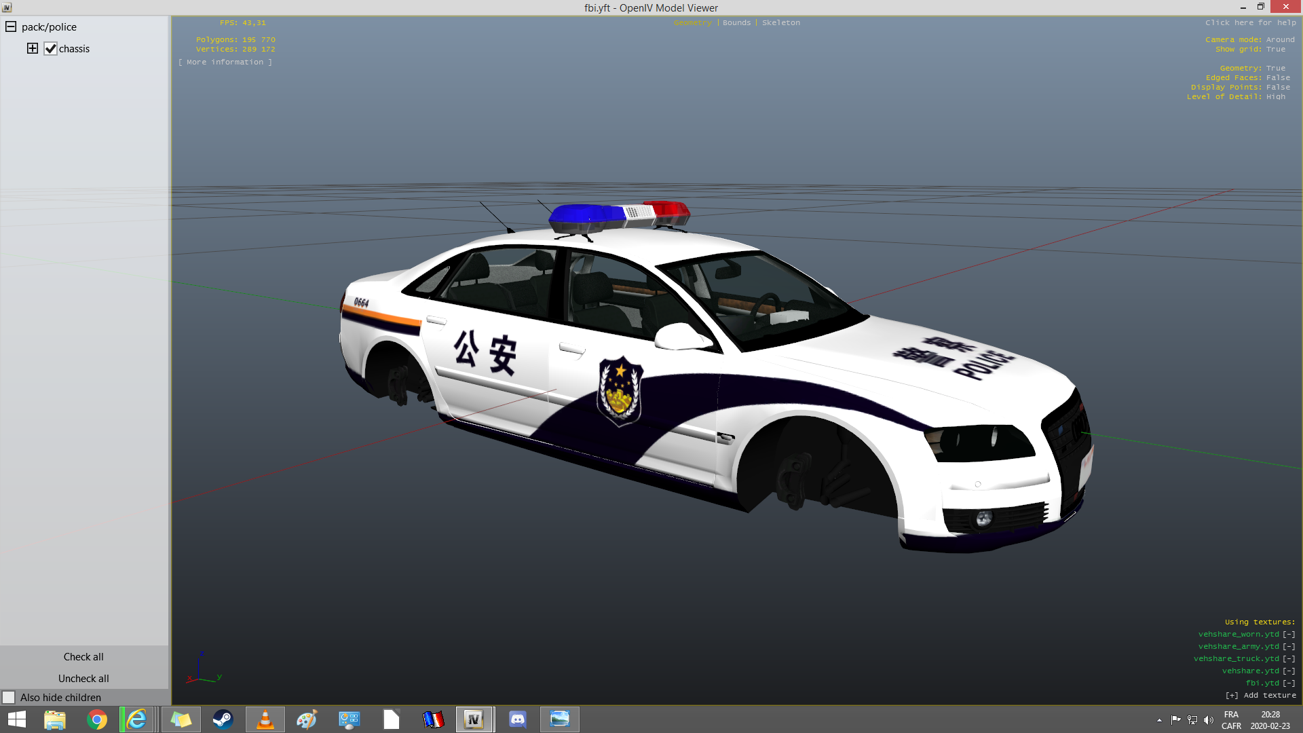
Task: Open Google Chrome from the taskbar
Action: (97, 719)
